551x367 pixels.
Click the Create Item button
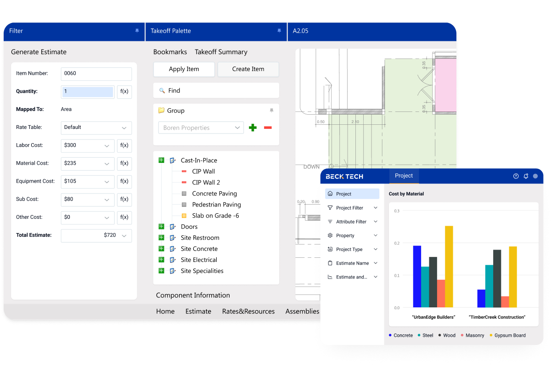(248, 69)
